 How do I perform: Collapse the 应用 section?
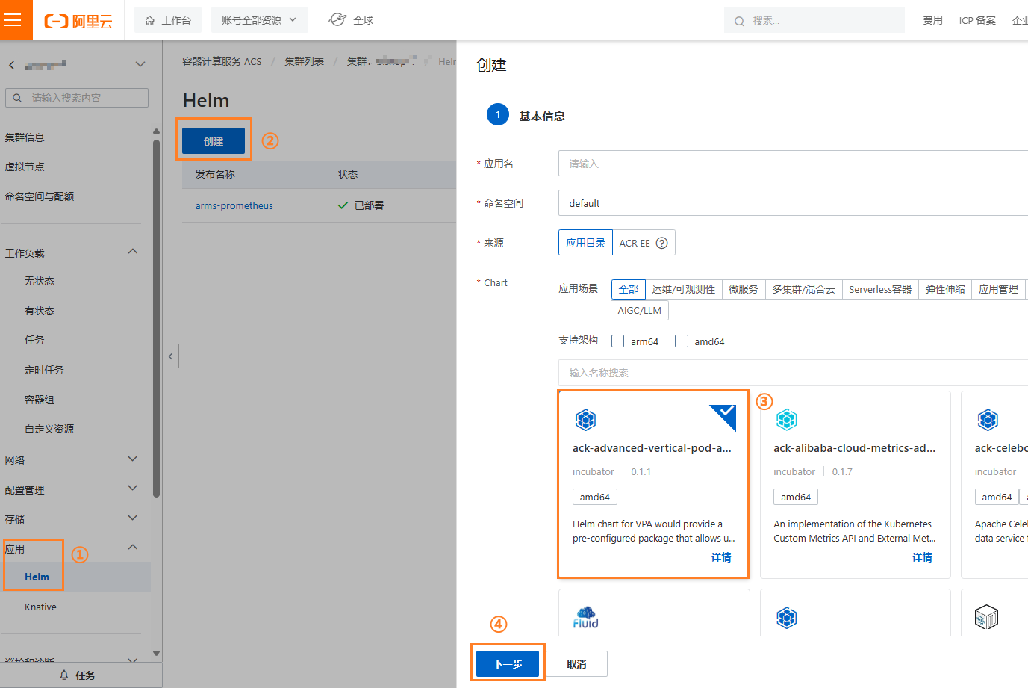(133, 547)
